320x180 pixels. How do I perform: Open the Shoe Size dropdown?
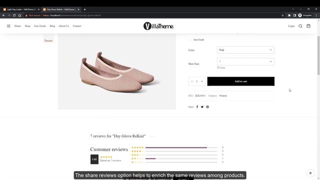(x=245, y=61)
